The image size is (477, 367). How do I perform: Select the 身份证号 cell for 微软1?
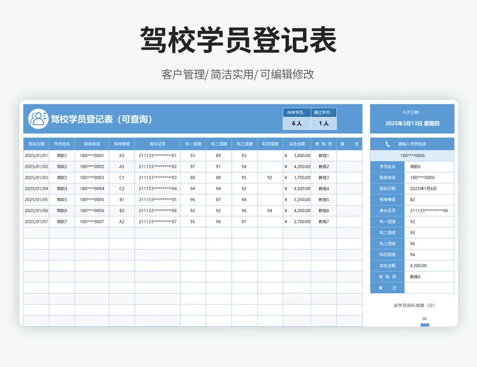point(158,154)
